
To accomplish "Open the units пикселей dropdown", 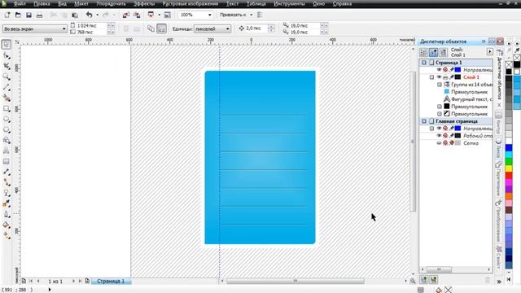I will [228, 29].
